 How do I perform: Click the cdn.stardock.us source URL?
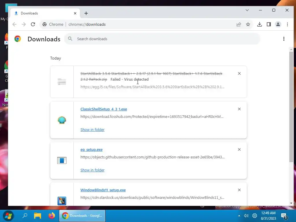click(x=152, y=198)
